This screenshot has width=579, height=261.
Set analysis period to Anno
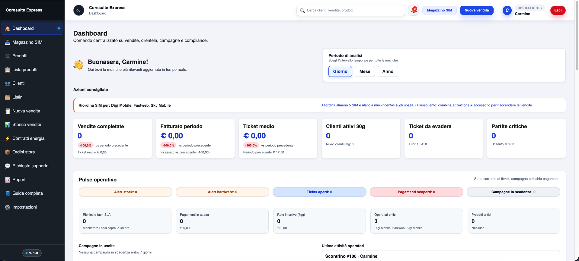[x=388, y=71]
